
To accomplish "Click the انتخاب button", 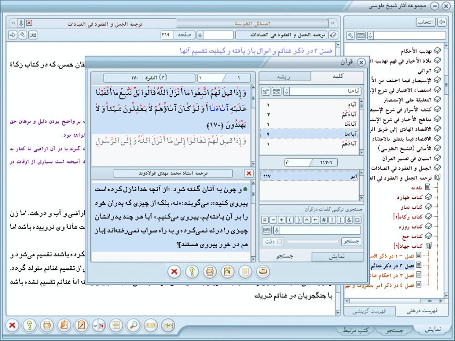I will coord(426,22).
